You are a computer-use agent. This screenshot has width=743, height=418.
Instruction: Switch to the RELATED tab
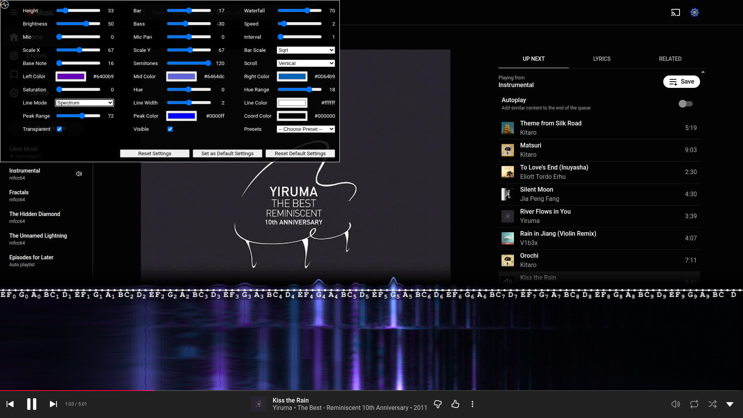(x=670, y=59)
